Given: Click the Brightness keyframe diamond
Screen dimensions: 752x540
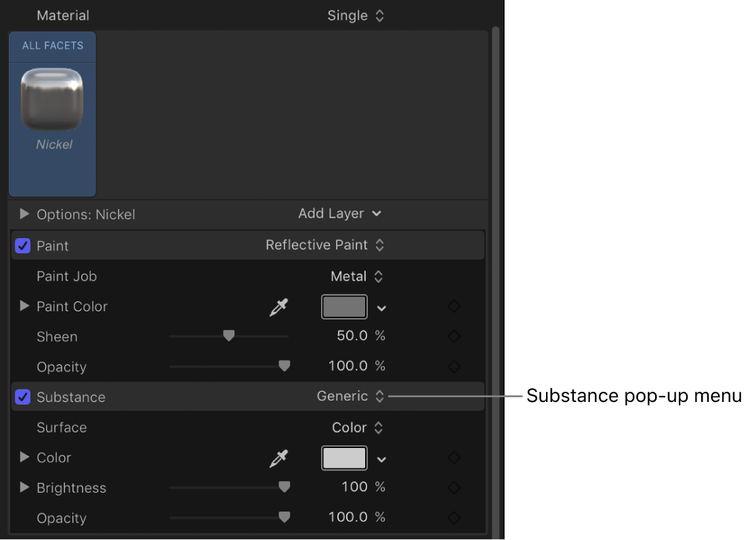Looking at the screenshot, I should [x=454, y=487].
